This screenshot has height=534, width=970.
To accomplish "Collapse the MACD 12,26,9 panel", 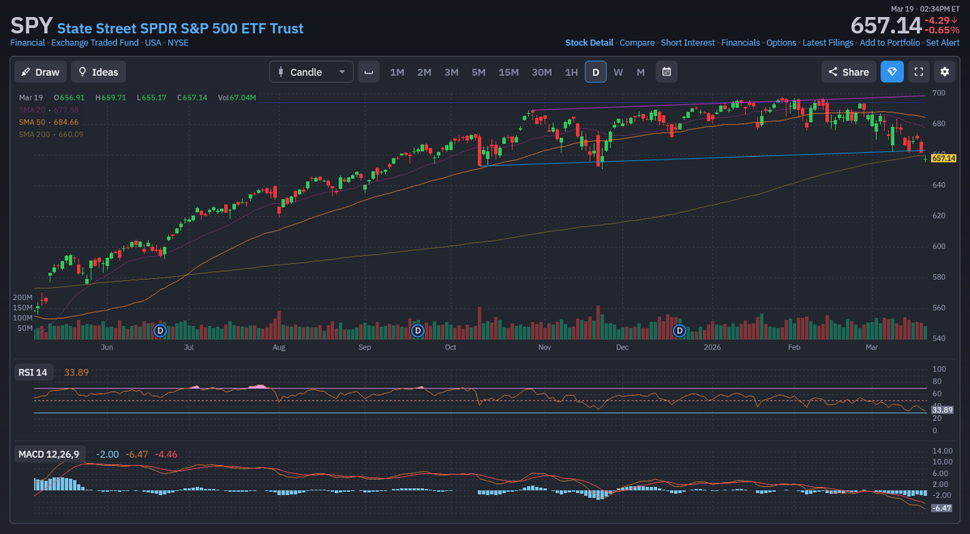I will [49, 454].
